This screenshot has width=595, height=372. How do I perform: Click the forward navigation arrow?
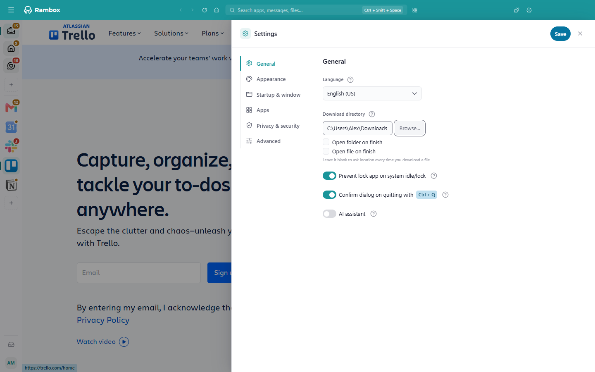(x=192, y=10)
